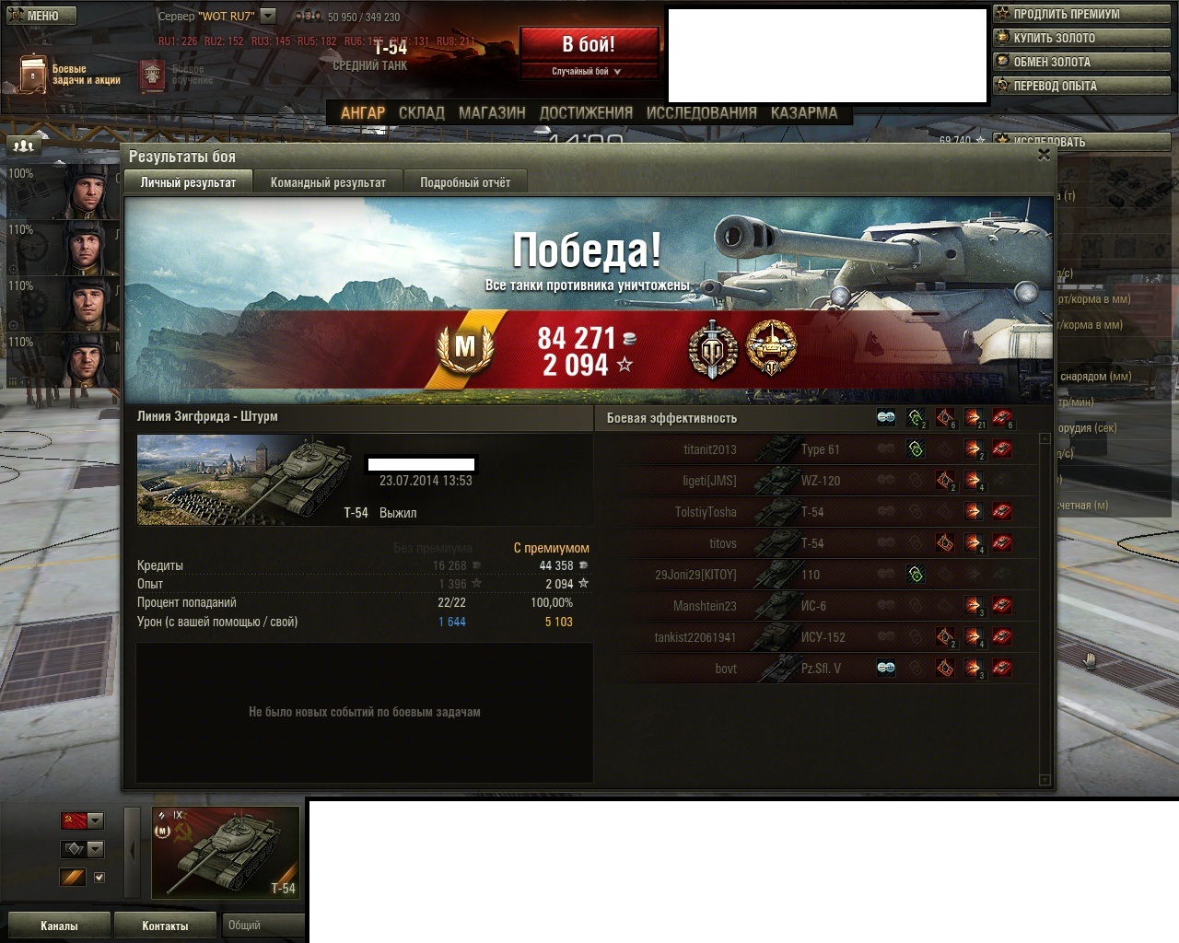
Task: Click the radio assist icon for titanit2013
Action: [916, 448]
